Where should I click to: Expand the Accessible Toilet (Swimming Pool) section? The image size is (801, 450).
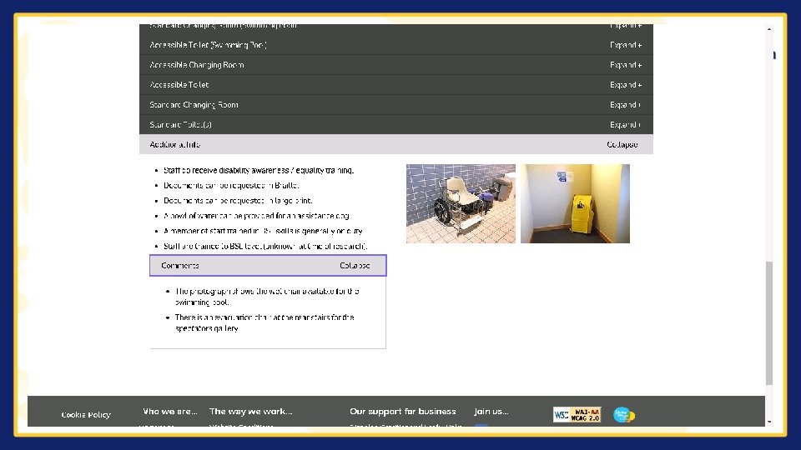click(x=395, y=45)
